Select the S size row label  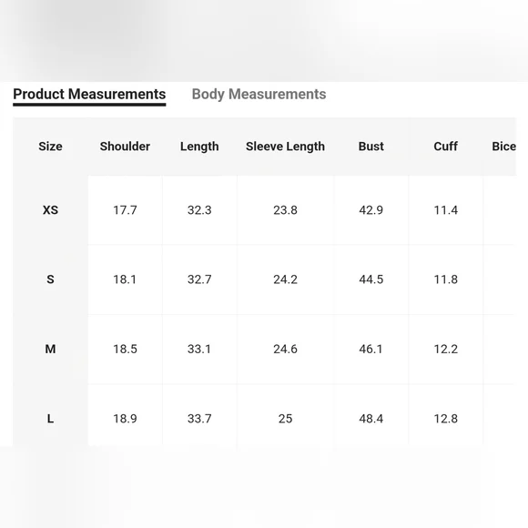coord(50,279)
